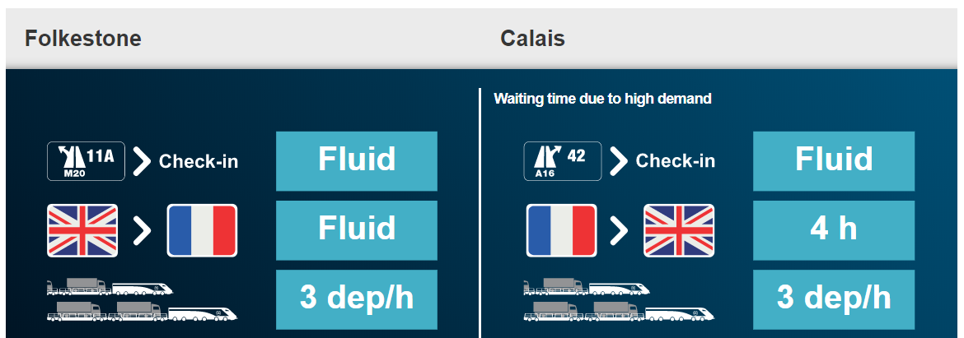This screenshot has width=964, height=338.
Task: Click the UK flag in Folkestone panel
Action: 83,230
